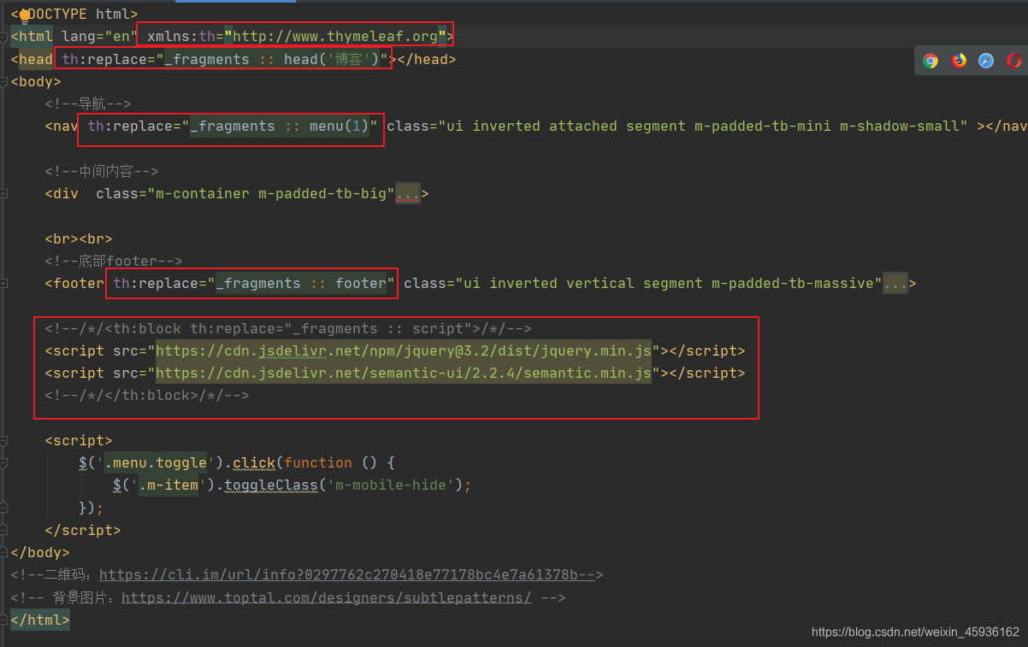Image resolution: width=1028 pixels, height=647 pixels.
Task: Click the "_fragments :: footer" value
Action: [301, 284]
